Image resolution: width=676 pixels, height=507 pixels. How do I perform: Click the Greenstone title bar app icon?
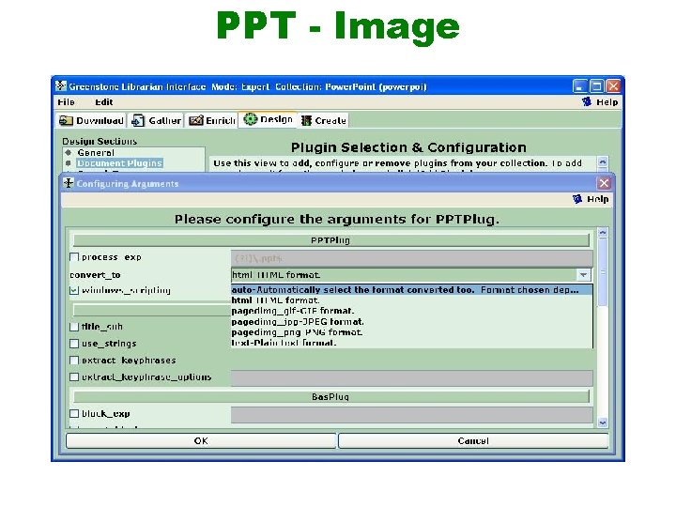61,85
